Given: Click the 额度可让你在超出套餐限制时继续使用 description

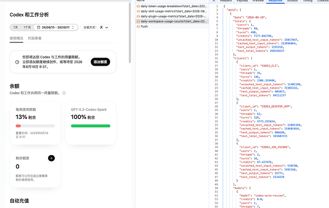Looking at the screenshot, I should tap(31, 178).
